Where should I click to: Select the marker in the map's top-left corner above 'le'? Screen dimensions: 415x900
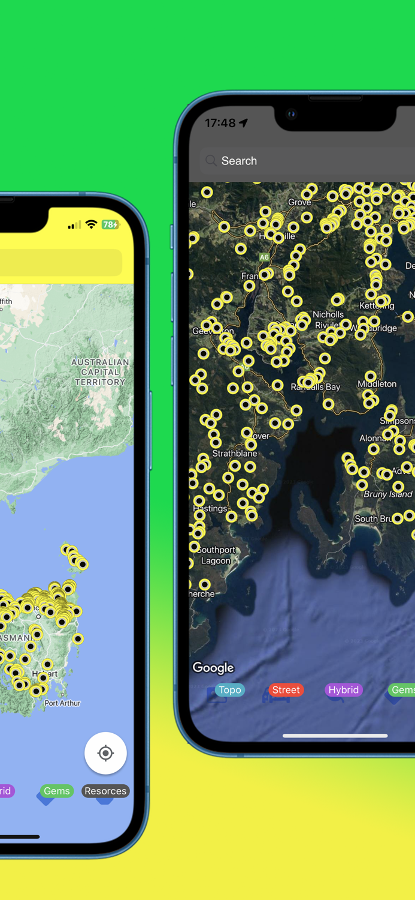[x=207, y=192]
